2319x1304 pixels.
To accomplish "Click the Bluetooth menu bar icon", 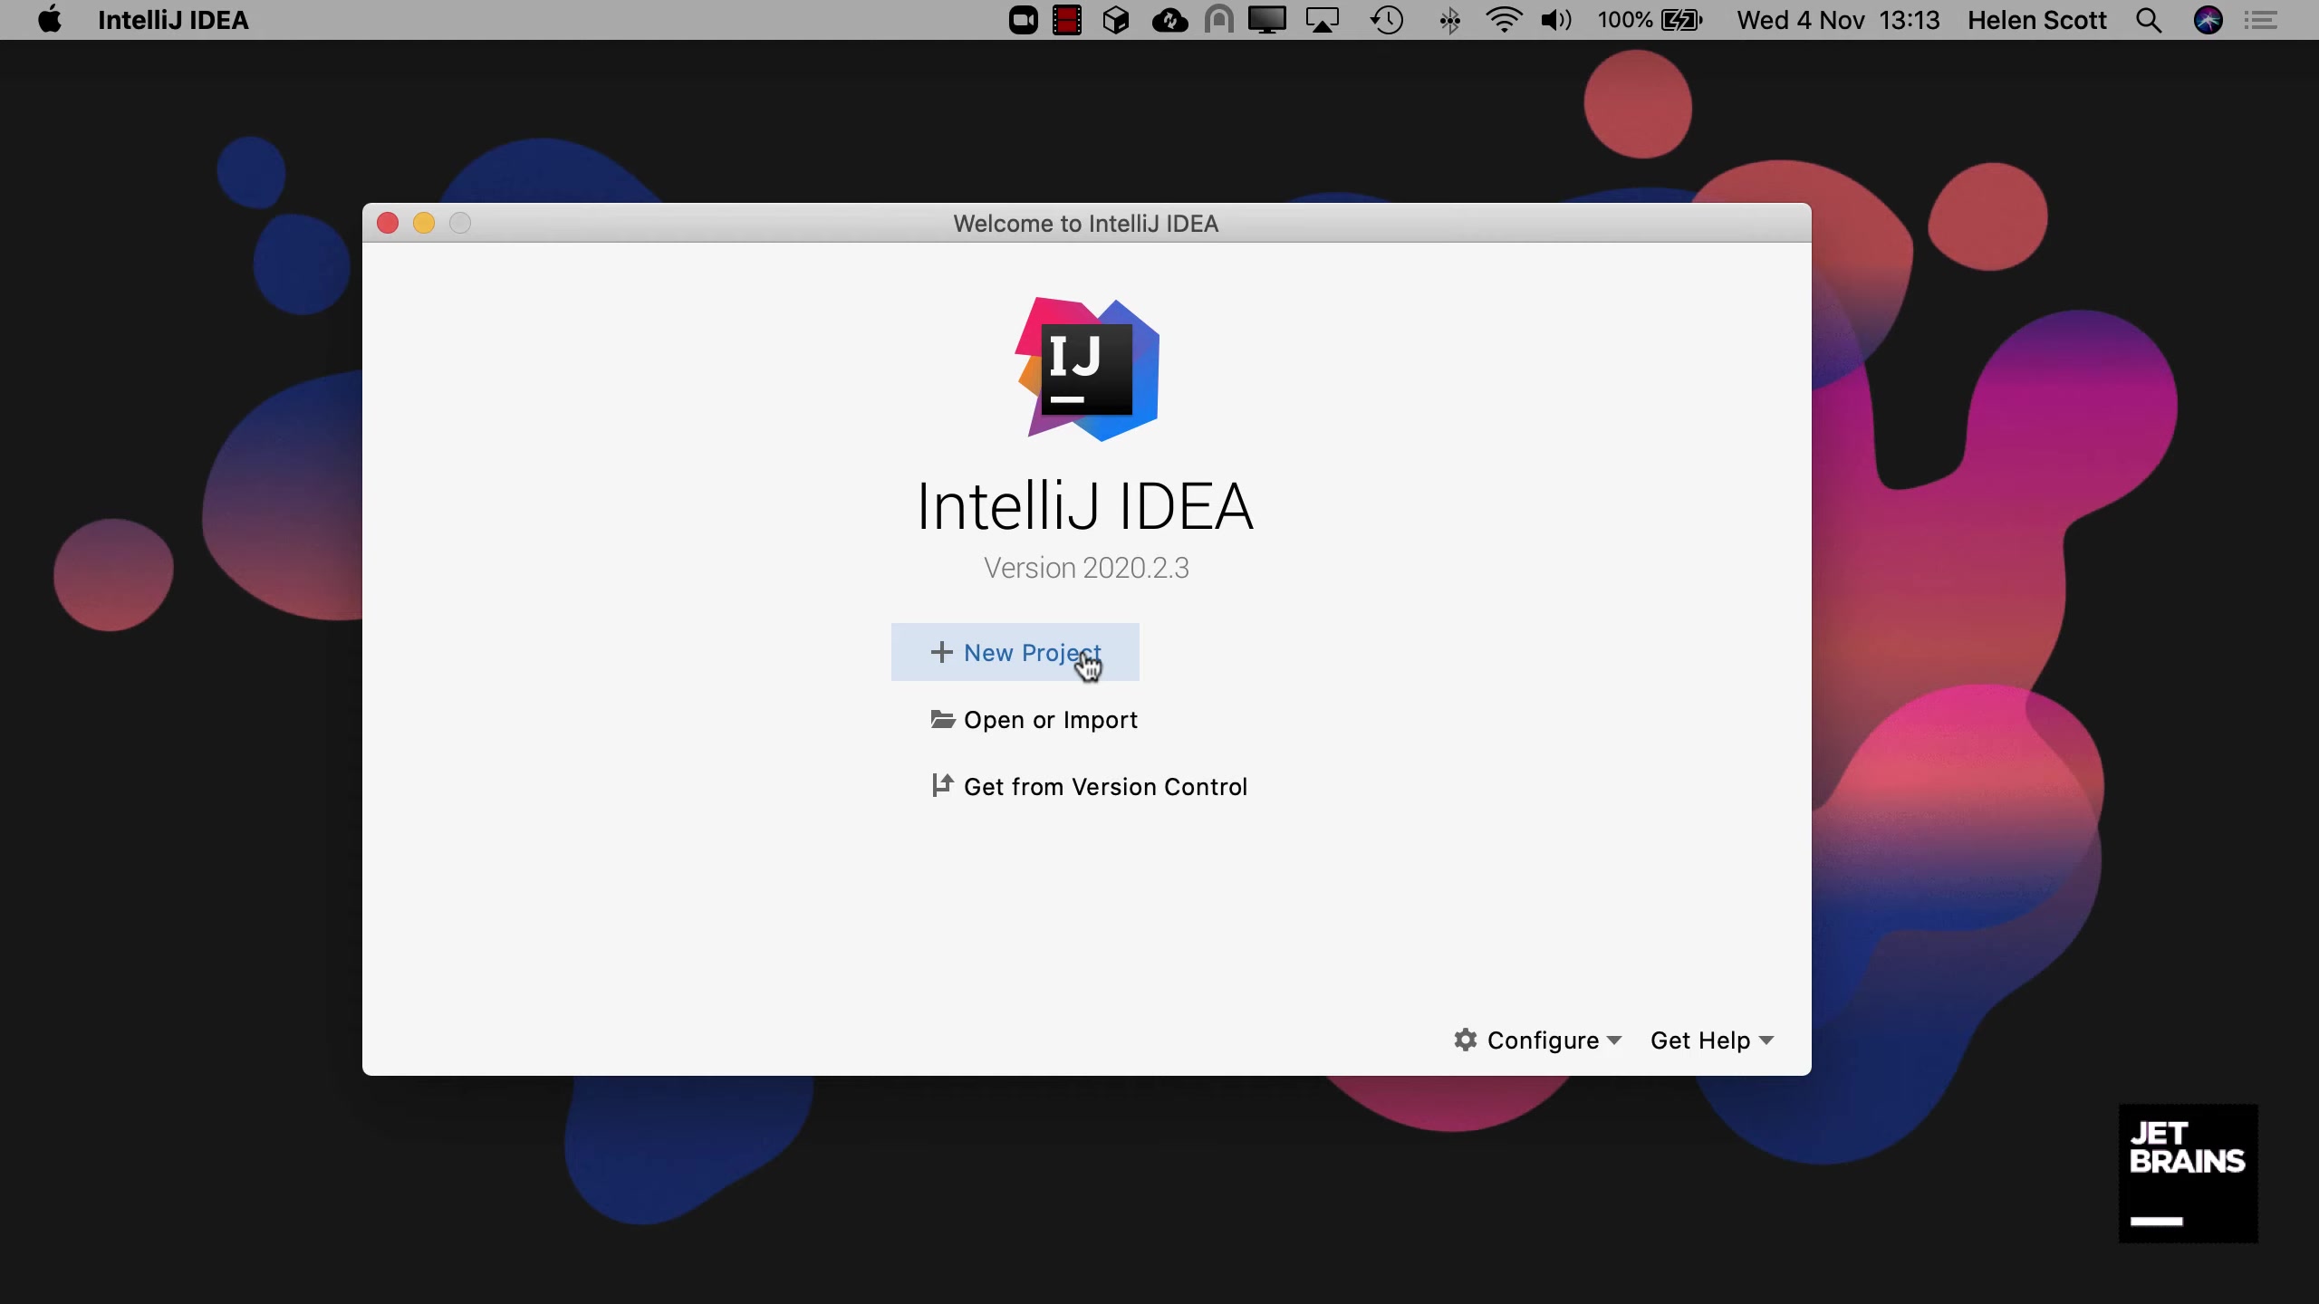I will 1449,20.
